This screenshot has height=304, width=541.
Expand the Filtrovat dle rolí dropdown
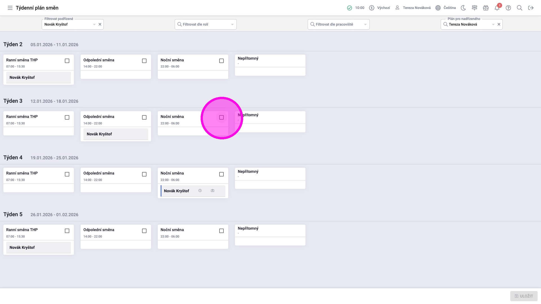[232, 24]
